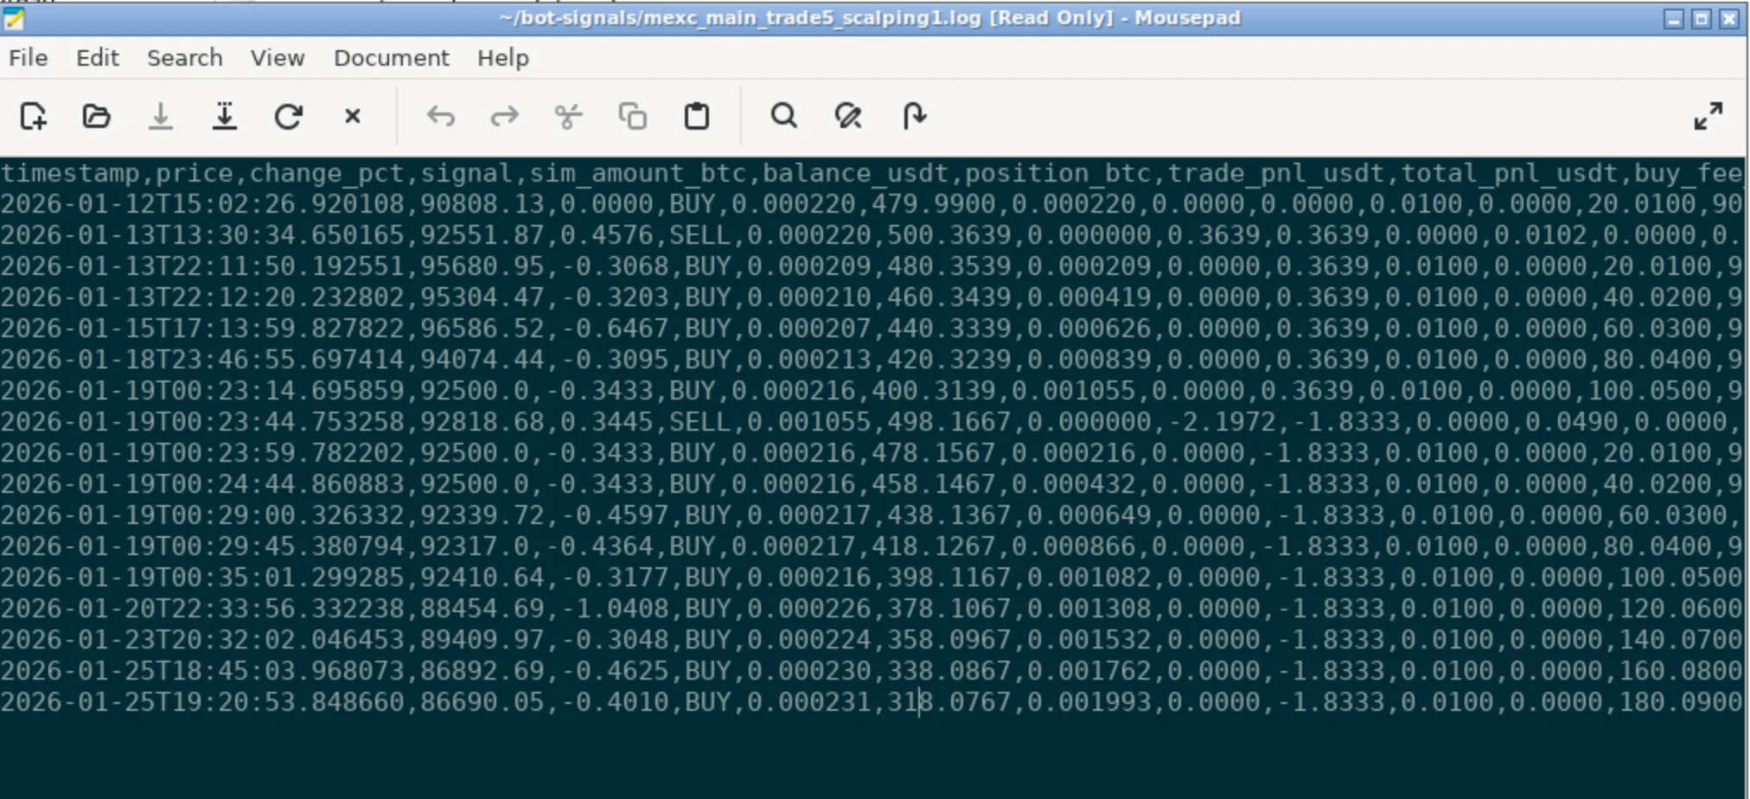
Task: Click 'change_pct' in the header row
Action: 327,173
